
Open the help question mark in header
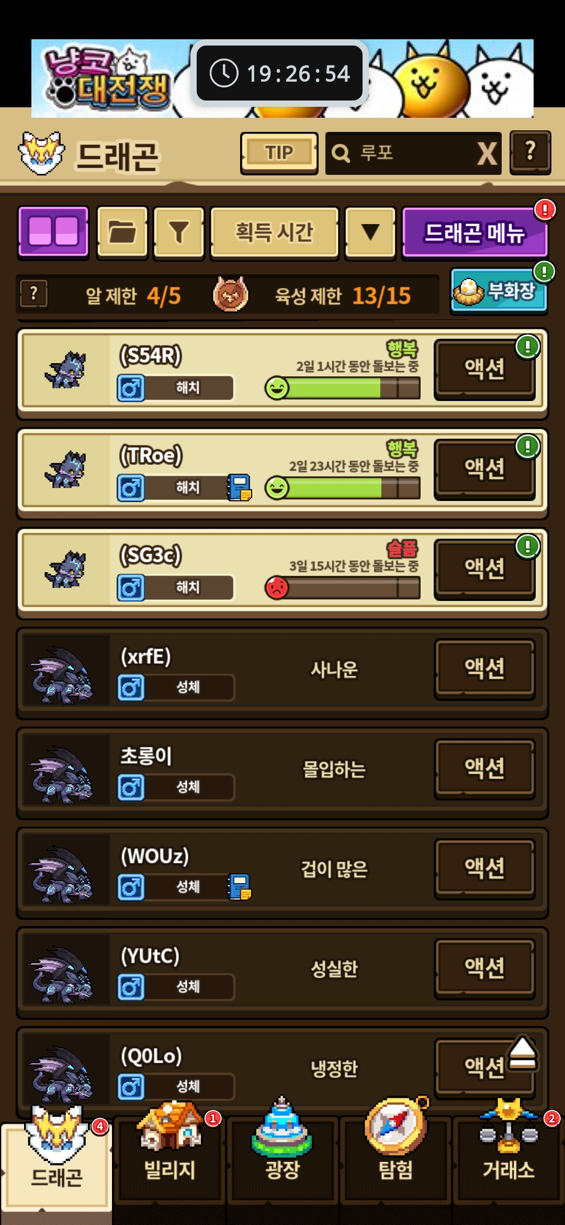tap(530, 152)
